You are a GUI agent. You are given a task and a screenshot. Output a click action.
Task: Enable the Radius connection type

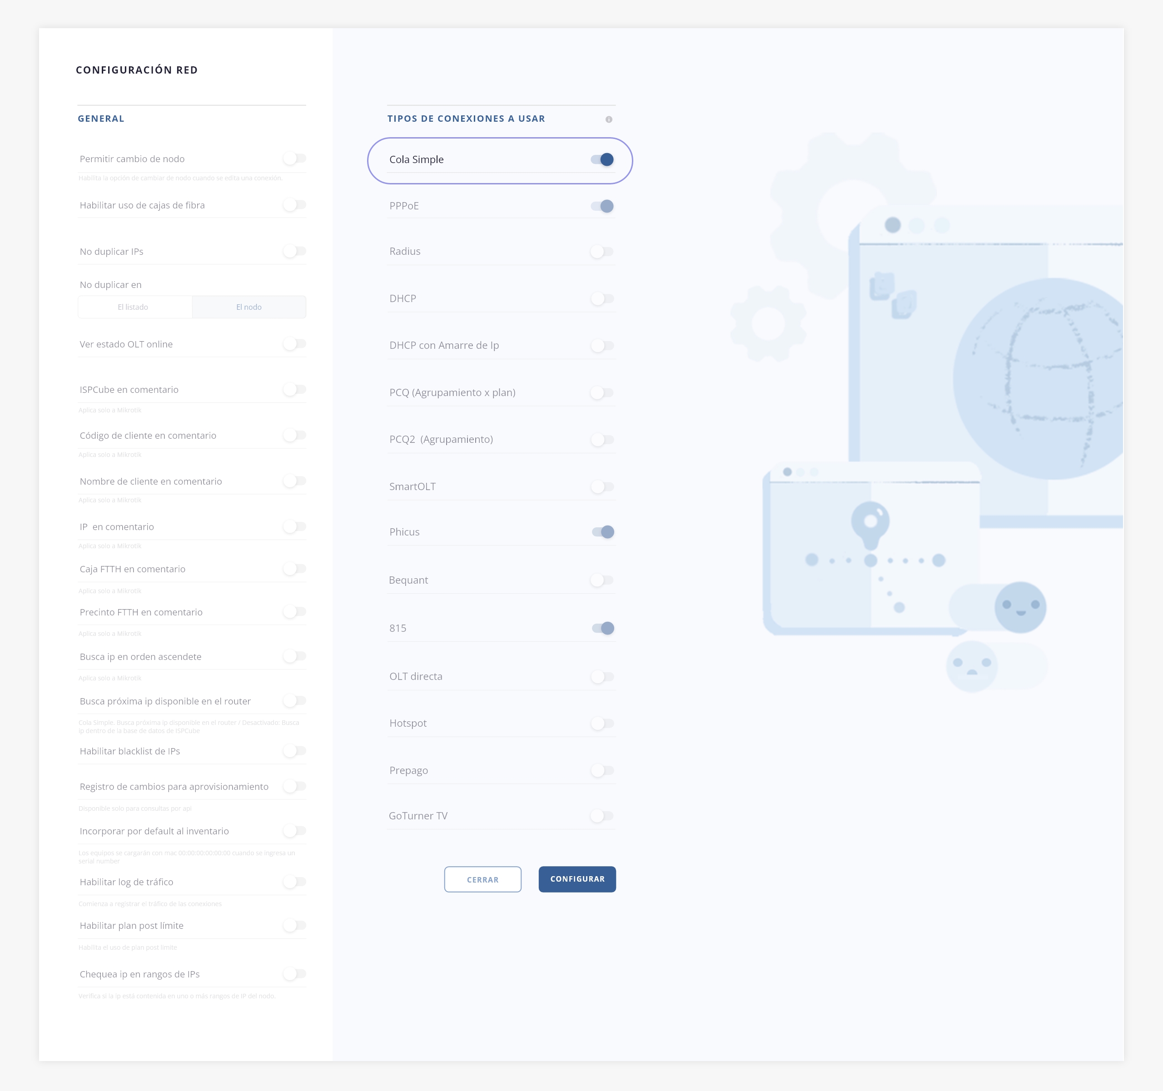pos(602,252)
